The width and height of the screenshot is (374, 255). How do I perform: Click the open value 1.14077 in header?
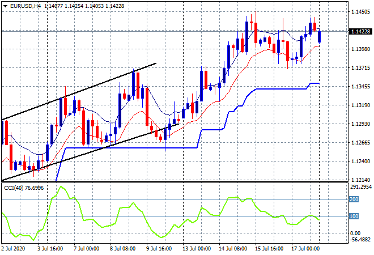(x=54, y=6)
